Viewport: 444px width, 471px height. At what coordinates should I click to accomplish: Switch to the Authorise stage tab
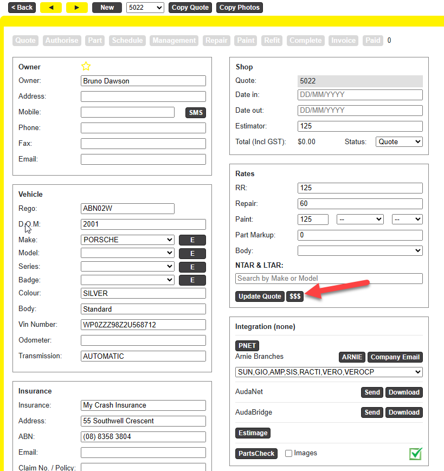tap(62, 41)
